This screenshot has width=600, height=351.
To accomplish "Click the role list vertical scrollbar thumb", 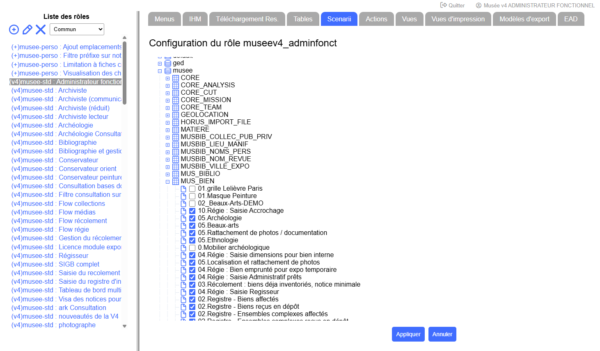I will pos(125,73).
